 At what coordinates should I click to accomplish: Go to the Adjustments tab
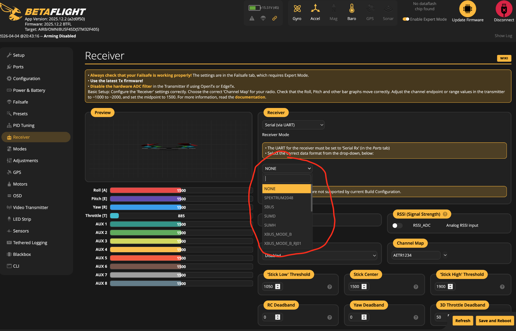click(36, 161)
